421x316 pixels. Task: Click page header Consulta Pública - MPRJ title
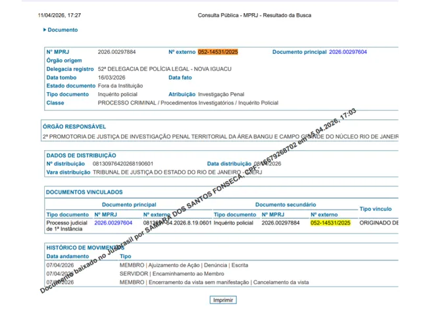(255, 15)
